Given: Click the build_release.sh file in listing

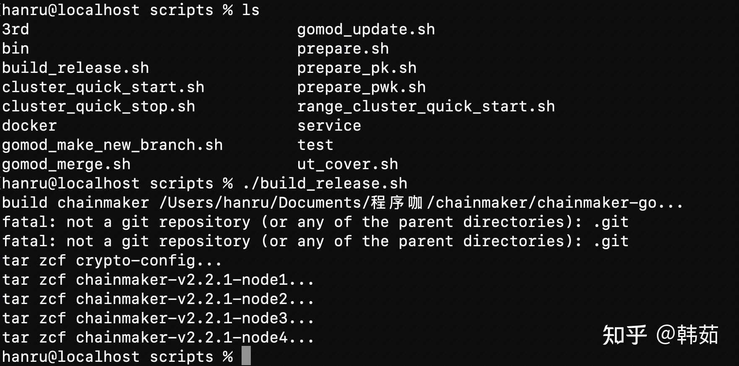Looking at the screenshot, I should click(x=75, y=68).
